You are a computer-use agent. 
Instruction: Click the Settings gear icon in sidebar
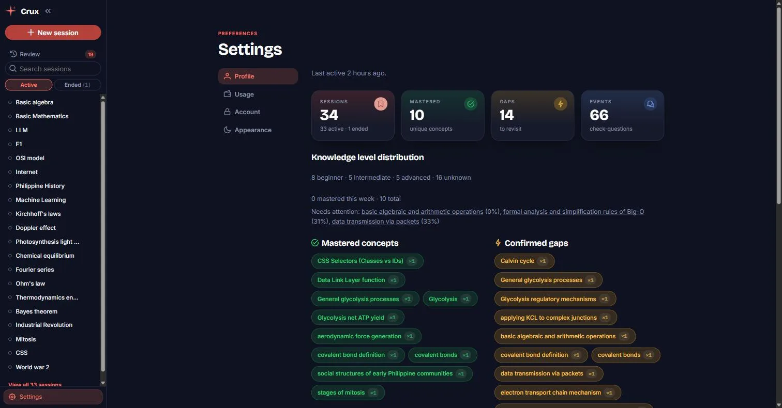pyautogui.click(x=12, y=397)
